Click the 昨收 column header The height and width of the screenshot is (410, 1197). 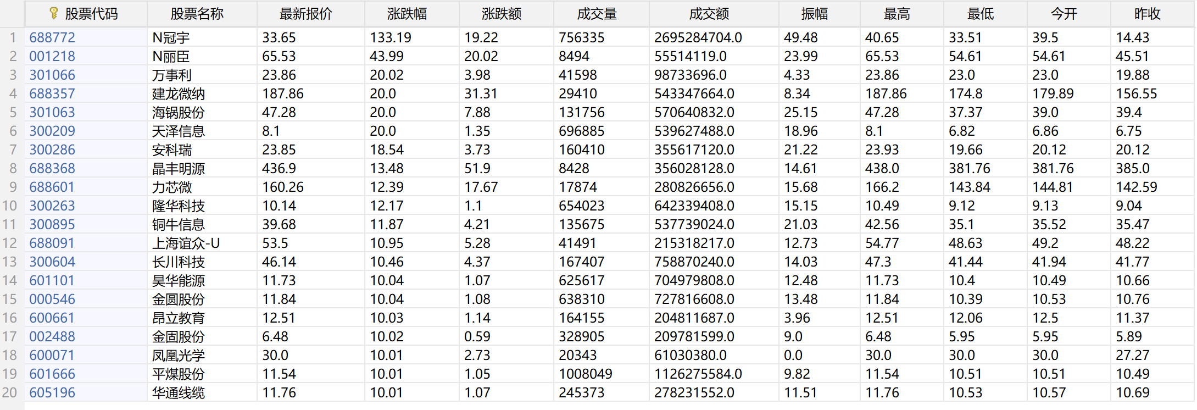point(1148,14)
